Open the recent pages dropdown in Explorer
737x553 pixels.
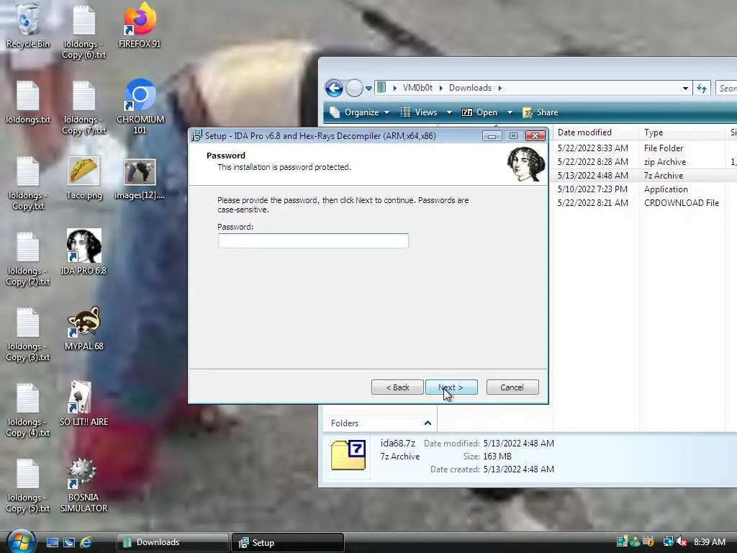pos(369,88)
